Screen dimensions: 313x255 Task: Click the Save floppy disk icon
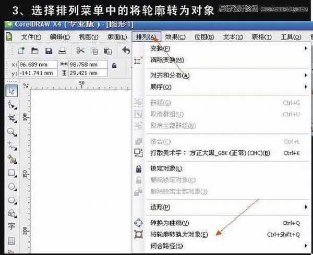[49, 51]
